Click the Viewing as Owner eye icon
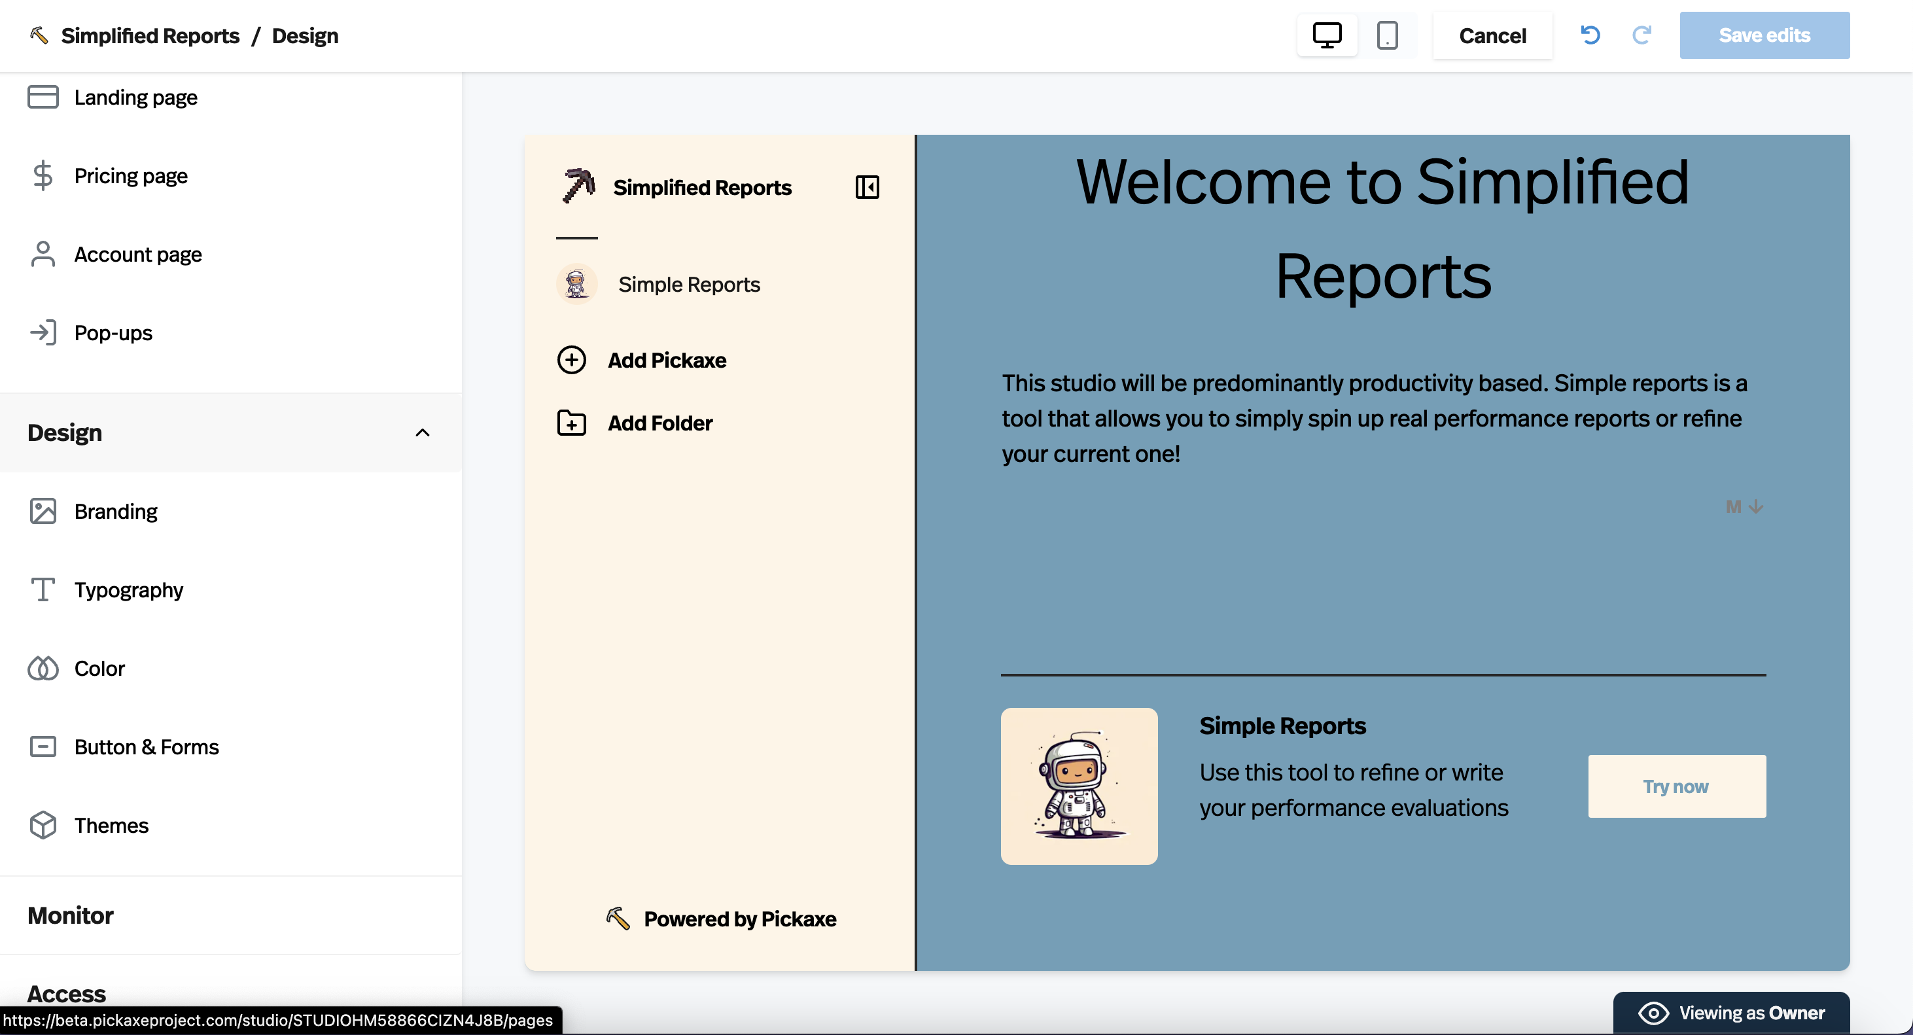Viewport: 1913px width, 1035px height. coord(1653,1013)
